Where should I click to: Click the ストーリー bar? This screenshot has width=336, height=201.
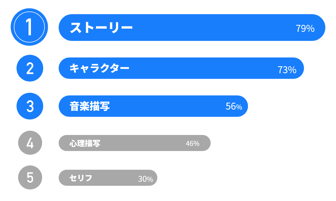coord(192,28)
